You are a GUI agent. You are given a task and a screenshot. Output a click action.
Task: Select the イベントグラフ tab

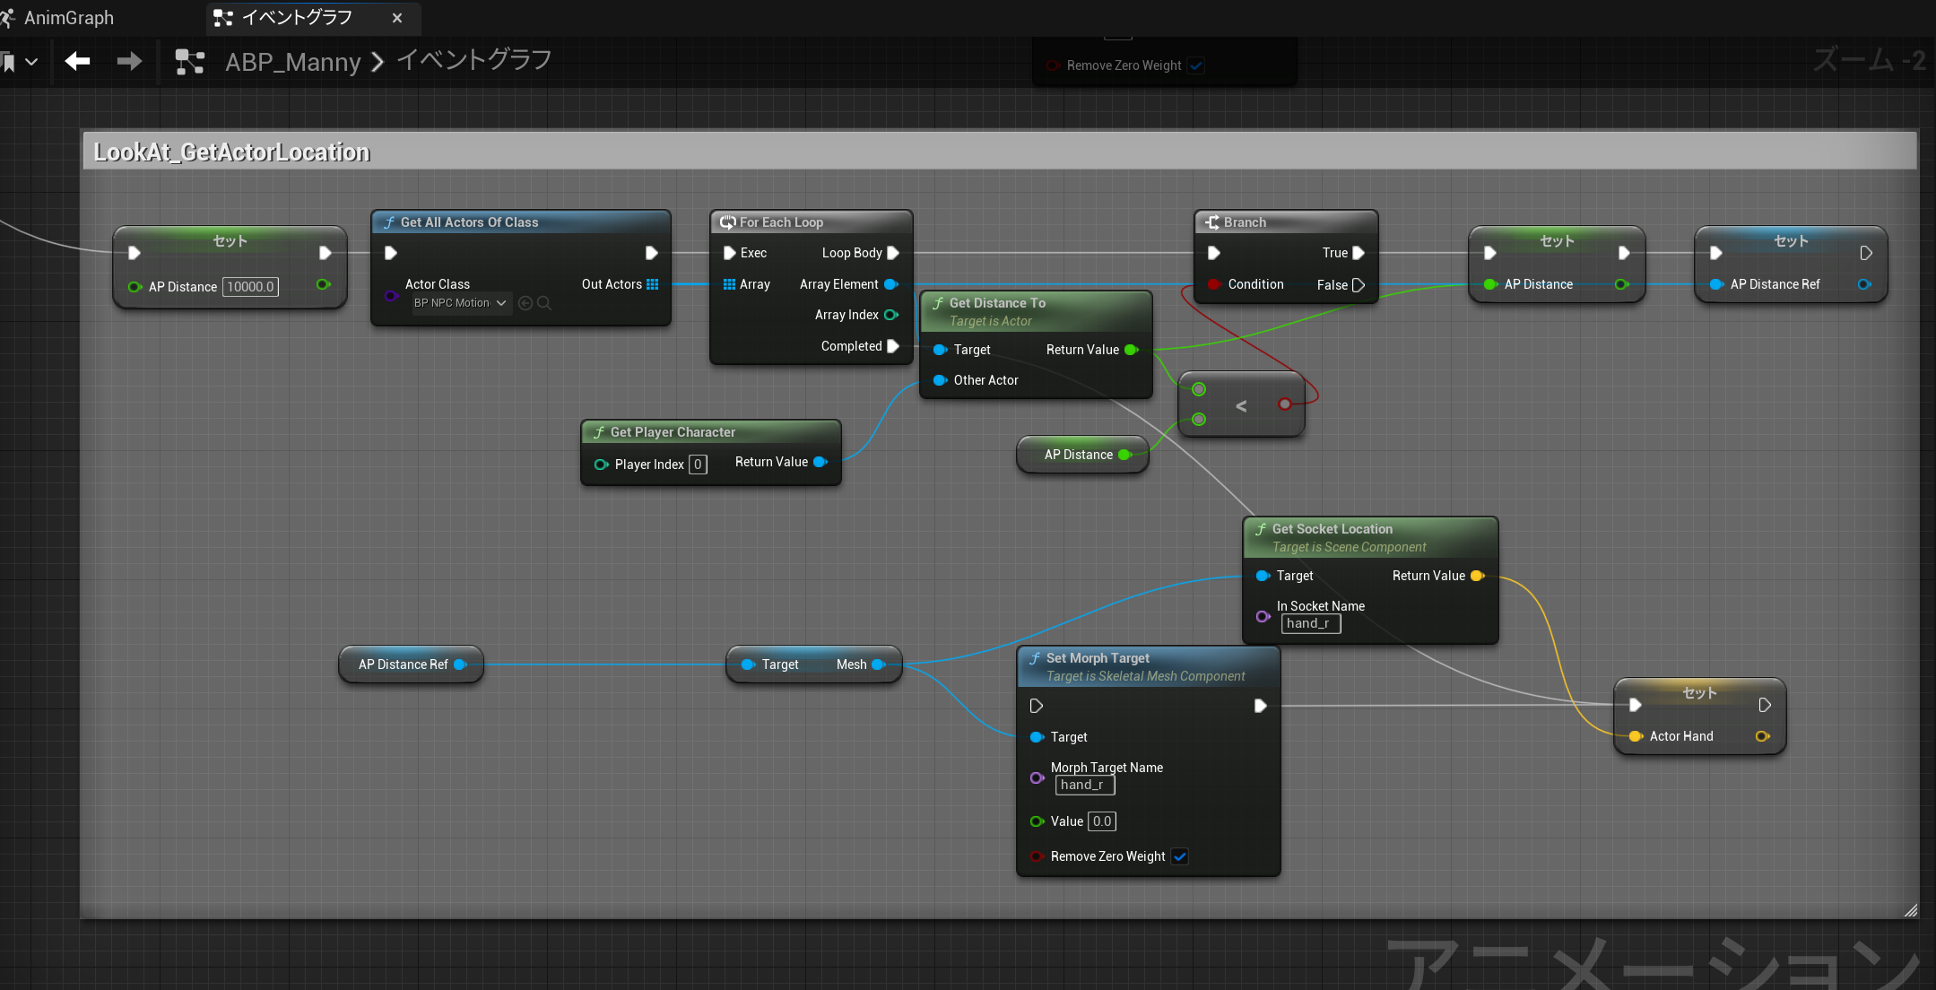click(297, 18)
